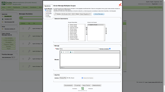
Task: Click the red X to close dialog
Action: pos(120,5)
